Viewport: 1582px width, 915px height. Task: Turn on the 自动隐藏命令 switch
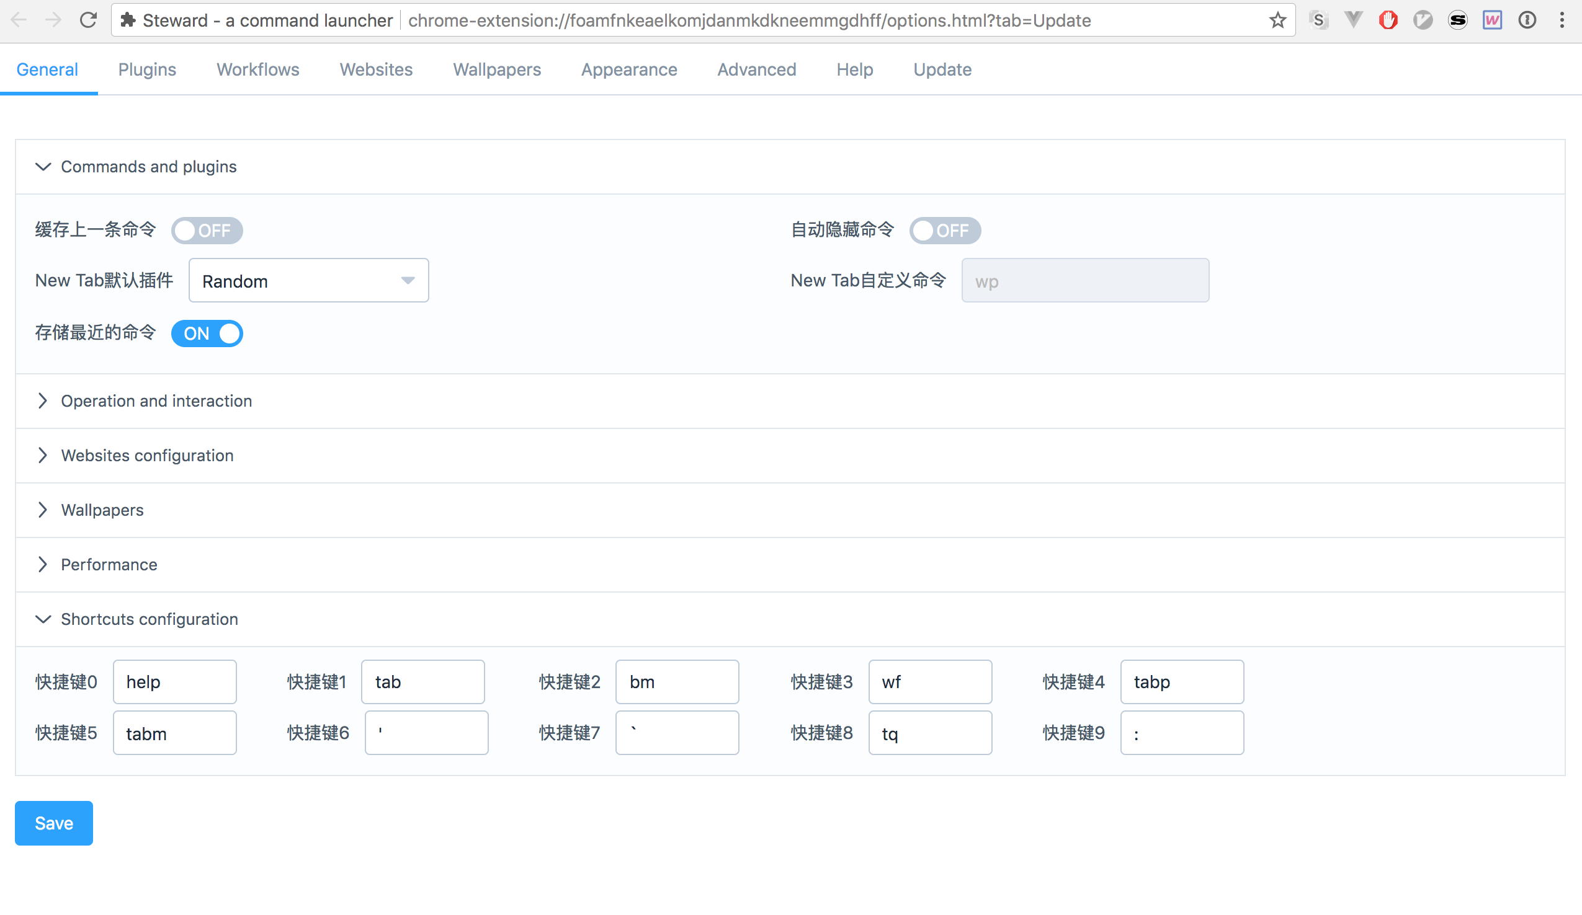944,230
